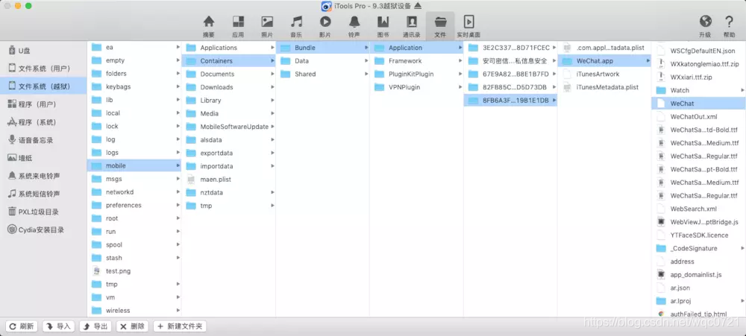This screenshot has height=336, width=746.
Task: Click the eject icon in title bar
Action: click(418, 6)
